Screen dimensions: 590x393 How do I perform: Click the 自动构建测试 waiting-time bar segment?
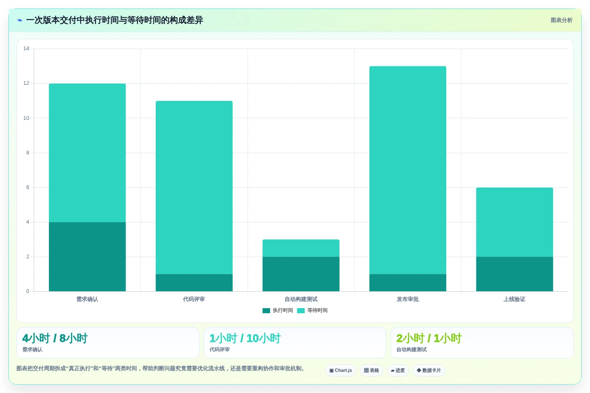tap(301, 248)
